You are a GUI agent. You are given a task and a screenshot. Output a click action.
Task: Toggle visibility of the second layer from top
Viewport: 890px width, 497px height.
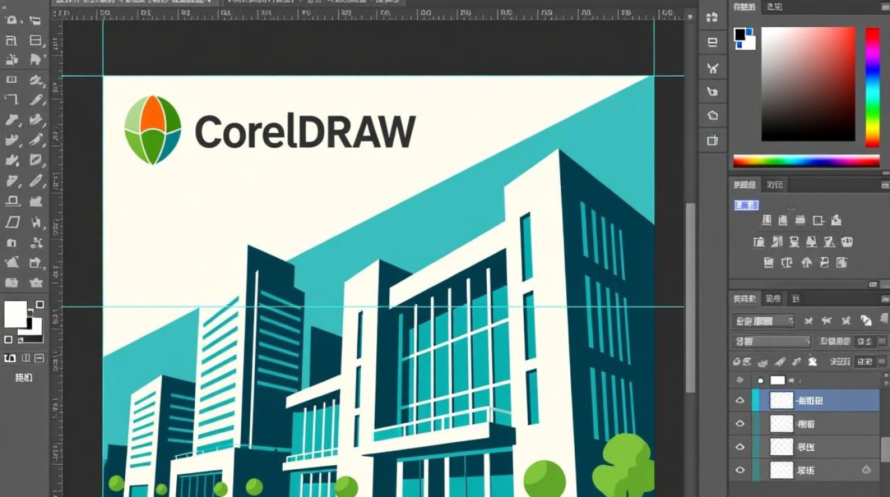pos(740,423)
